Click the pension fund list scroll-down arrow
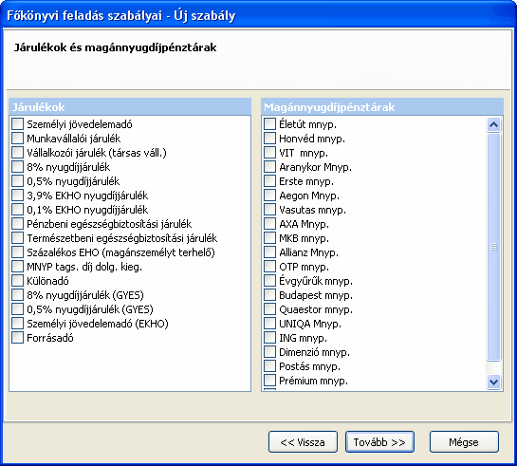Screen dimensions: 517x466 click(x=493, y=382)
